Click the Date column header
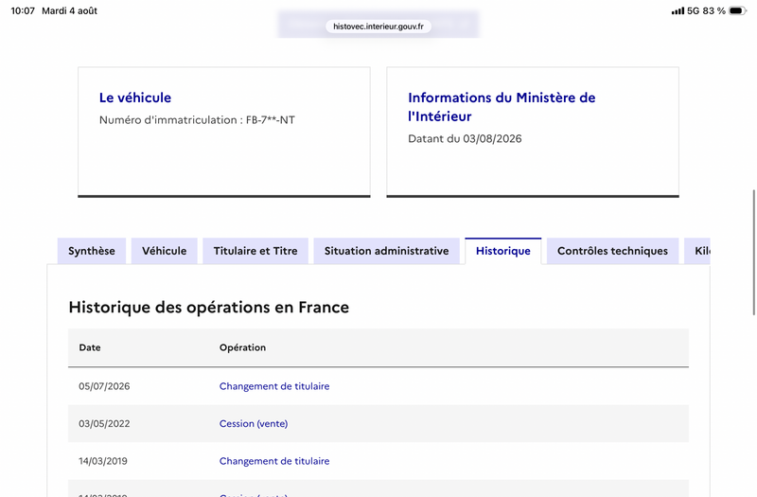This screenshot has height=497, width=757. (x=90, y=347)
